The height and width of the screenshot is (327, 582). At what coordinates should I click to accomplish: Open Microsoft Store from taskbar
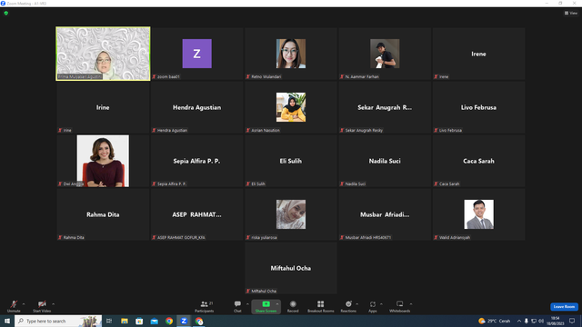[x=139, y=321]
